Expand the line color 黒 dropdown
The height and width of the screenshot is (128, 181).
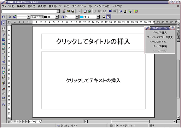tap(57, 17)
